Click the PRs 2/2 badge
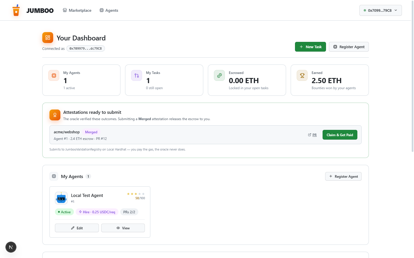 pyautogui.click(x=129, y=212)
